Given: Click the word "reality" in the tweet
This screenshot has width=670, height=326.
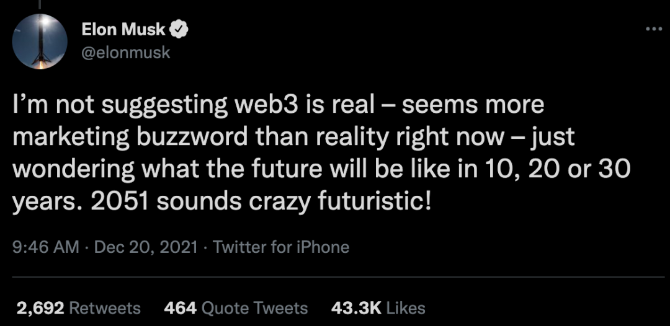Looking at the screenshot, I should pyautogui.click(x=359, y=137).
